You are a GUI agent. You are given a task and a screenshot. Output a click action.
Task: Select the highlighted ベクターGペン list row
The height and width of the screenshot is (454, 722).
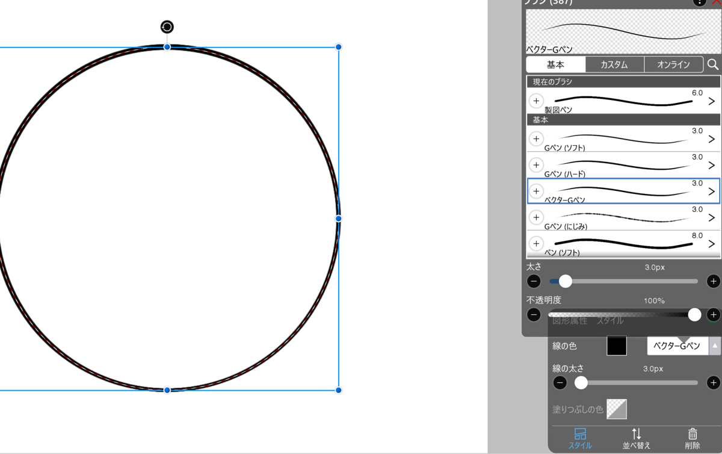pos(623,191)
